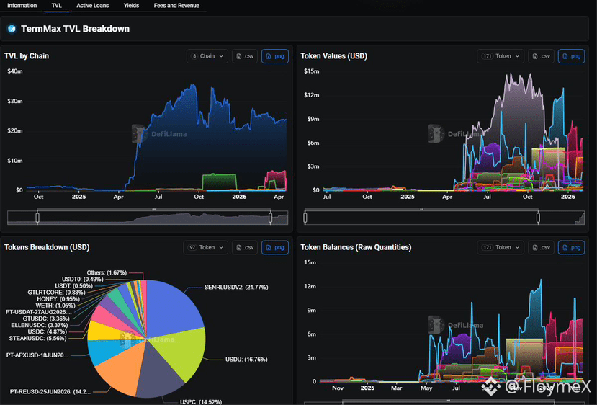Export Tokens Breakdown data as .csv
This screenshot has height=405, width=597.
tap(245, 247)
